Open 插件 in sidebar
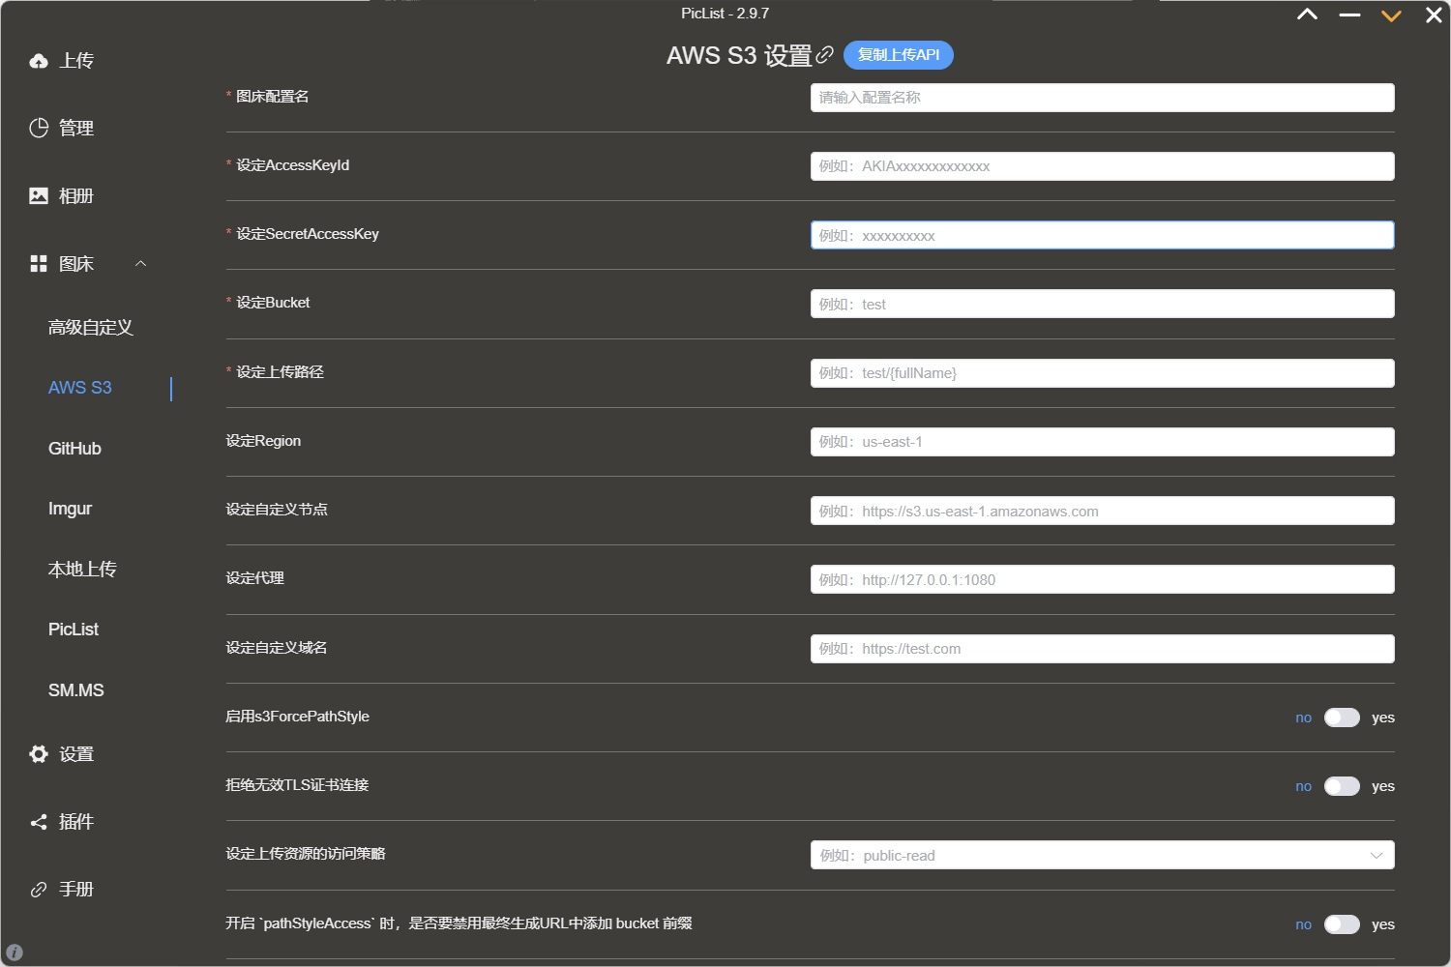Image resolution: width=1451 pixels, height=967 pixels. (76, 822)
